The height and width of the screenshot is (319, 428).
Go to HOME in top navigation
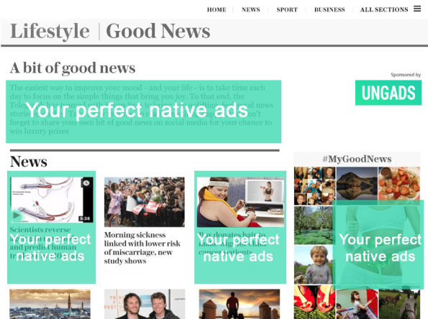click(217, 9)
